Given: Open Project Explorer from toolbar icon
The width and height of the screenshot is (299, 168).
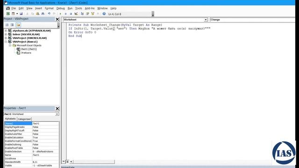Looking at the screenshot, I should pos(82,14).
